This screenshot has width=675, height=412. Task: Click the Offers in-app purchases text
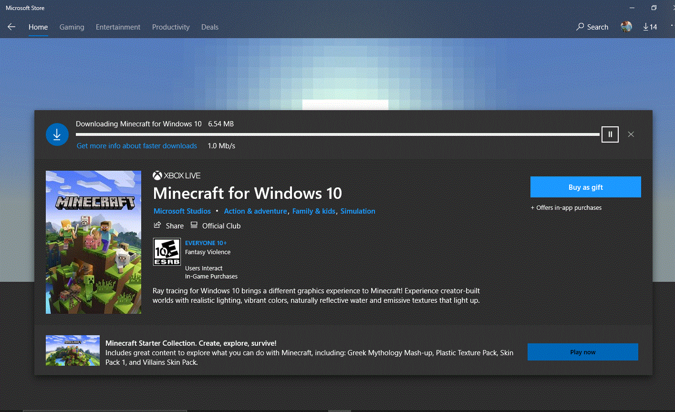566,208
